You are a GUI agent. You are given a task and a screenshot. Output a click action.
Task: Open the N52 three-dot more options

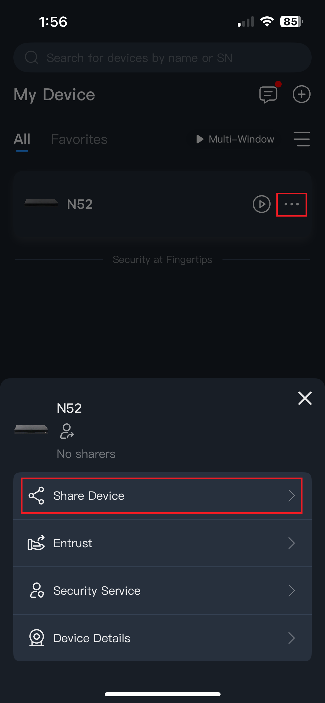[x=291, y=204]
